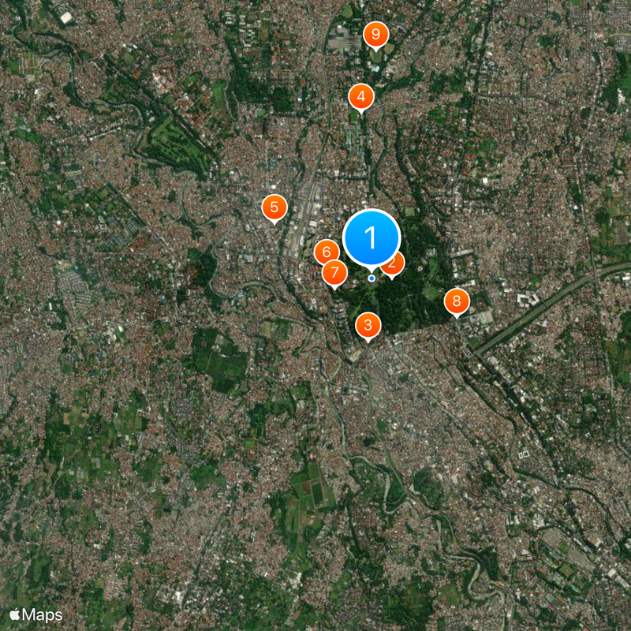This screenshot has width=631, height=631.
Task: Click the Apple logo beside Maps text
Action: 15,614
